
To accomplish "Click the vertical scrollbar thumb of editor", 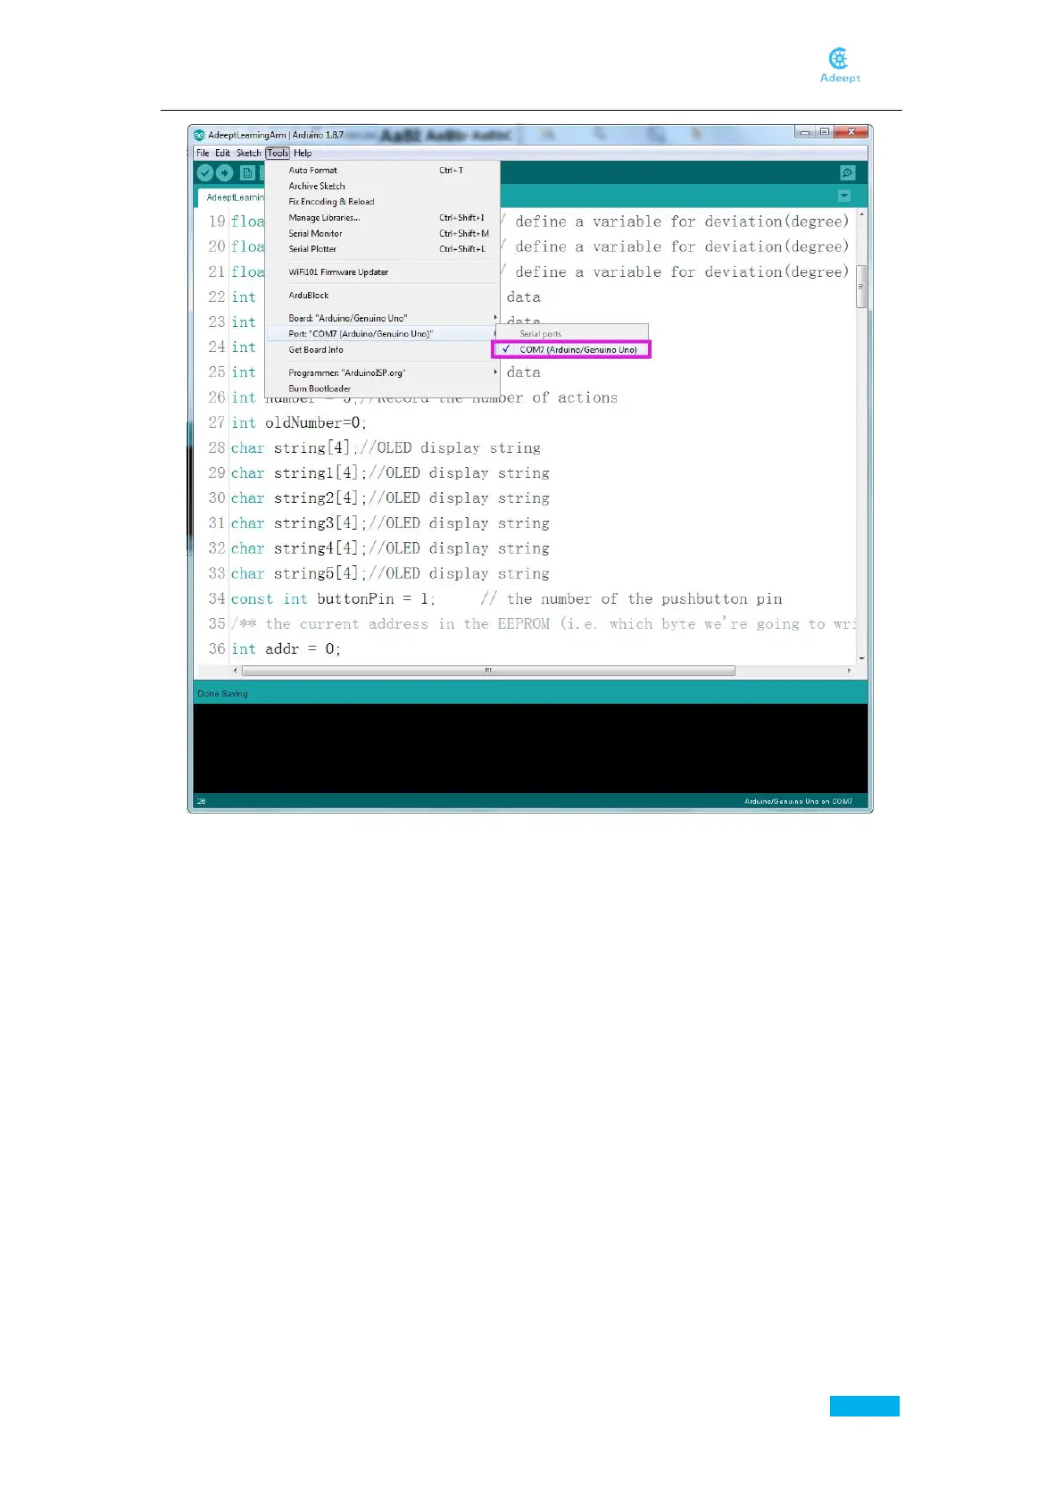I will click(861, 287).
